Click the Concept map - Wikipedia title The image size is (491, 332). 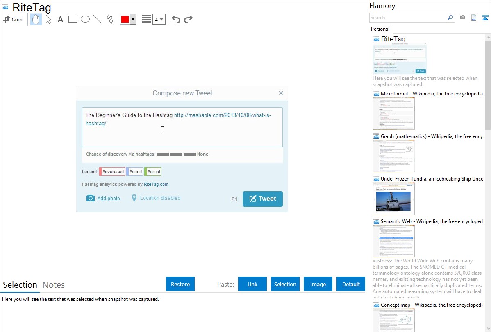(432, 305)
